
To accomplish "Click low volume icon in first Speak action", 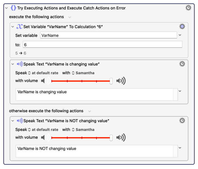I will pos(45,81).
